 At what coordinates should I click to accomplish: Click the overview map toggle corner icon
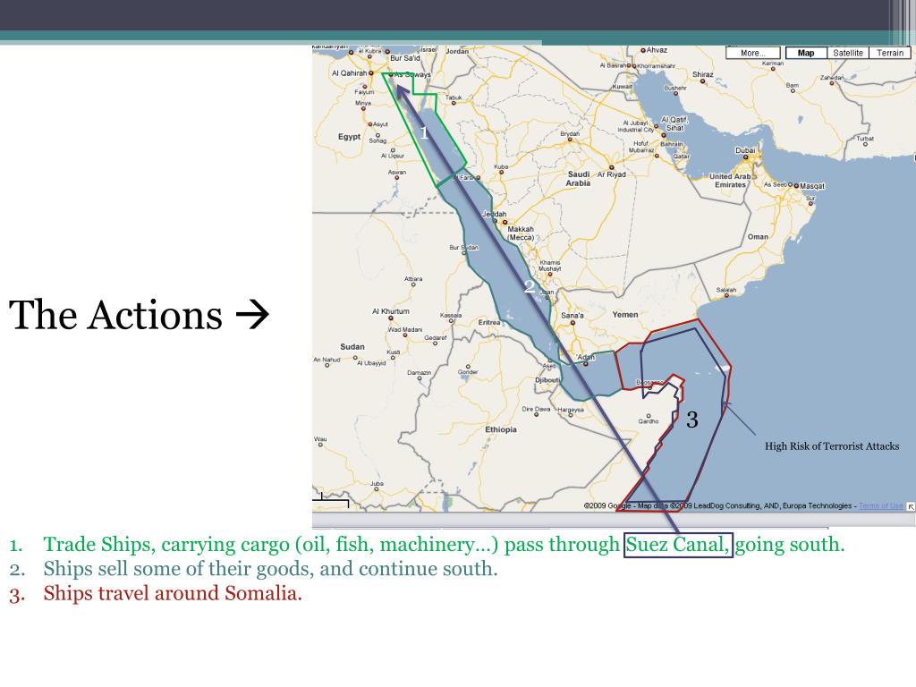(x=911, y=506)
